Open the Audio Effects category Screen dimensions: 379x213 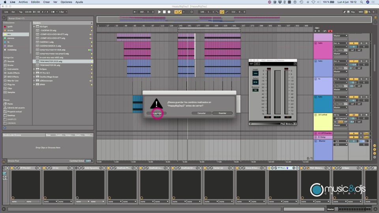(13, 73)
